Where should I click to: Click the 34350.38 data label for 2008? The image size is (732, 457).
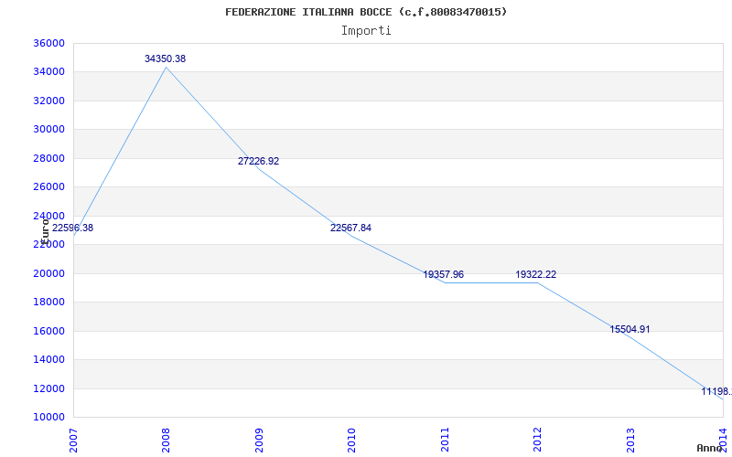point(165,58)
